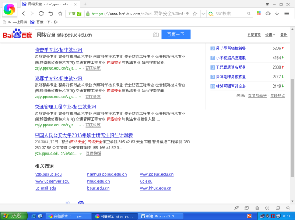Click related search yzb.ppsuc.edu
Image resolution: width=295 pixels, height=221 pixels.
coord(48,174)
